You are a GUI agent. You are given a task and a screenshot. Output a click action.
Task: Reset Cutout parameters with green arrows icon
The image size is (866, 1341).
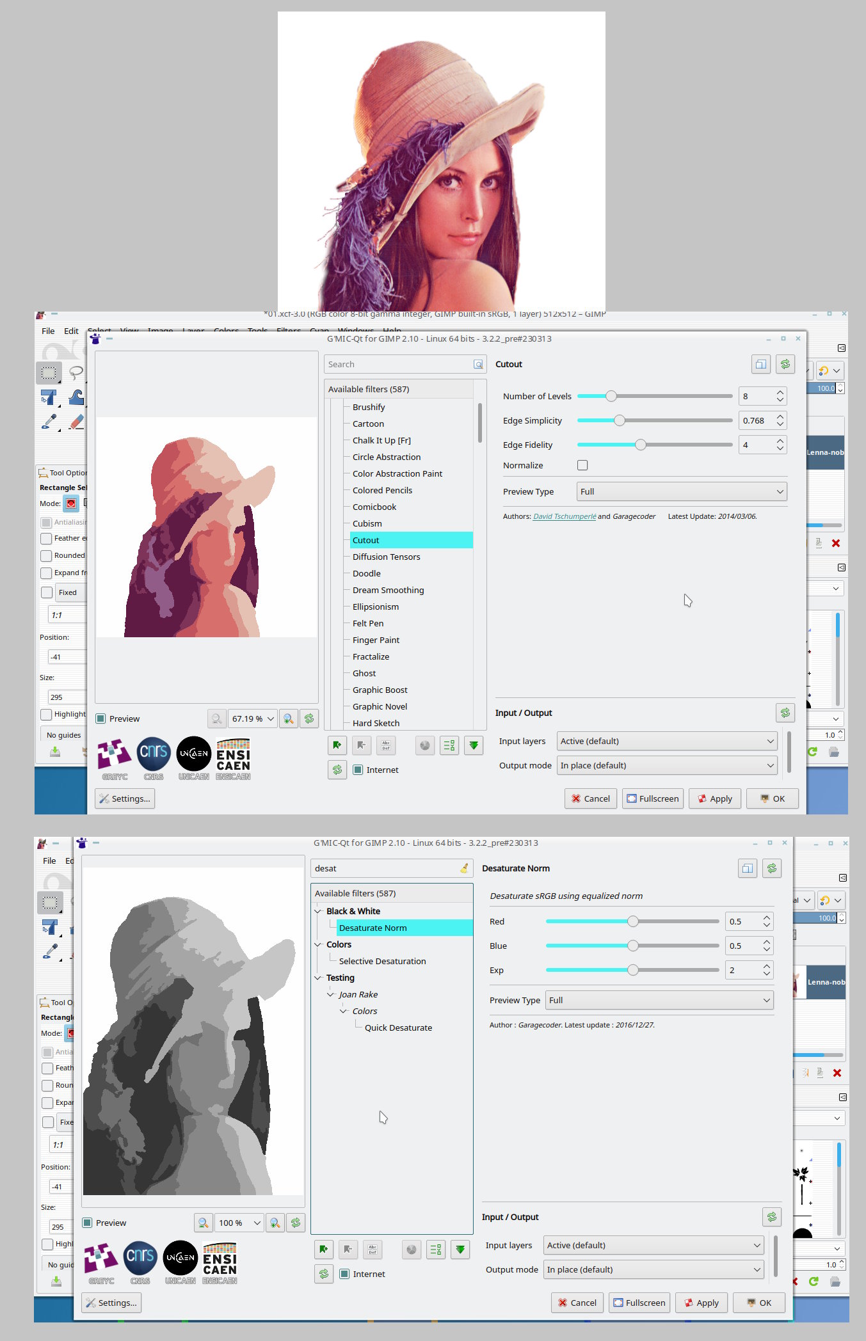785,364
